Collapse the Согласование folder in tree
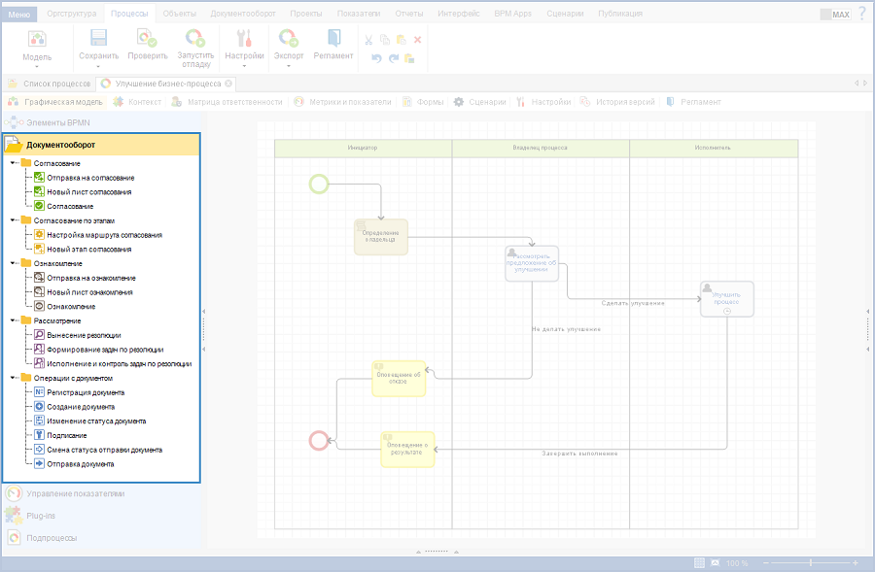Image resolution: width=875 pixels, height=572 pixels. click(x=13, y=163)
